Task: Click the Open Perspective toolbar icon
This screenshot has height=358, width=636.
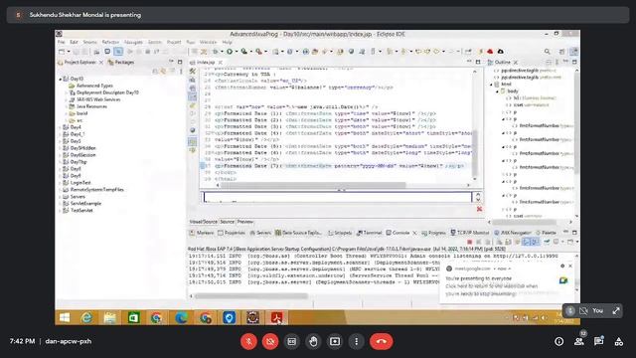Action: point(562,52)
